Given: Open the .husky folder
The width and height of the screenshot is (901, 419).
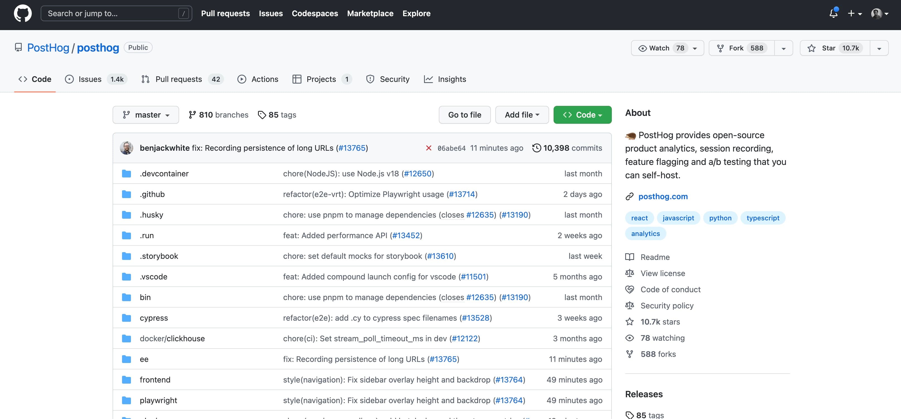Looking at the screenshot, I should 152,215.
